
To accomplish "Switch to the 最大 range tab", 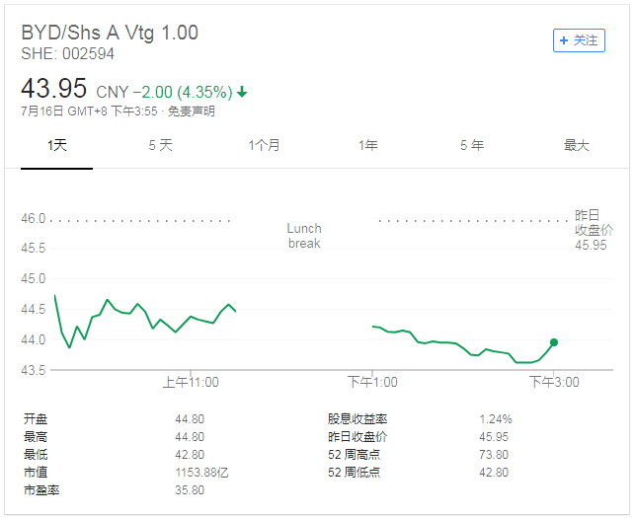I will (x=576, y=145).
